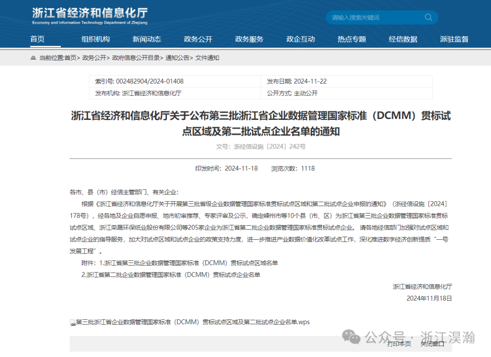Download the attached .wps name list file
The image size is (491, 357).
click(x=193, y=322)
